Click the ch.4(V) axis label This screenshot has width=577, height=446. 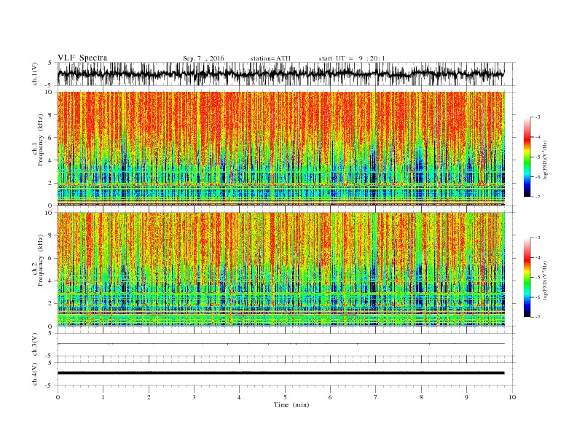click(35, 374)
